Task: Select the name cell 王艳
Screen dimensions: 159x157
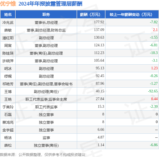Action: pyautogui.click(x=8, y=99)
